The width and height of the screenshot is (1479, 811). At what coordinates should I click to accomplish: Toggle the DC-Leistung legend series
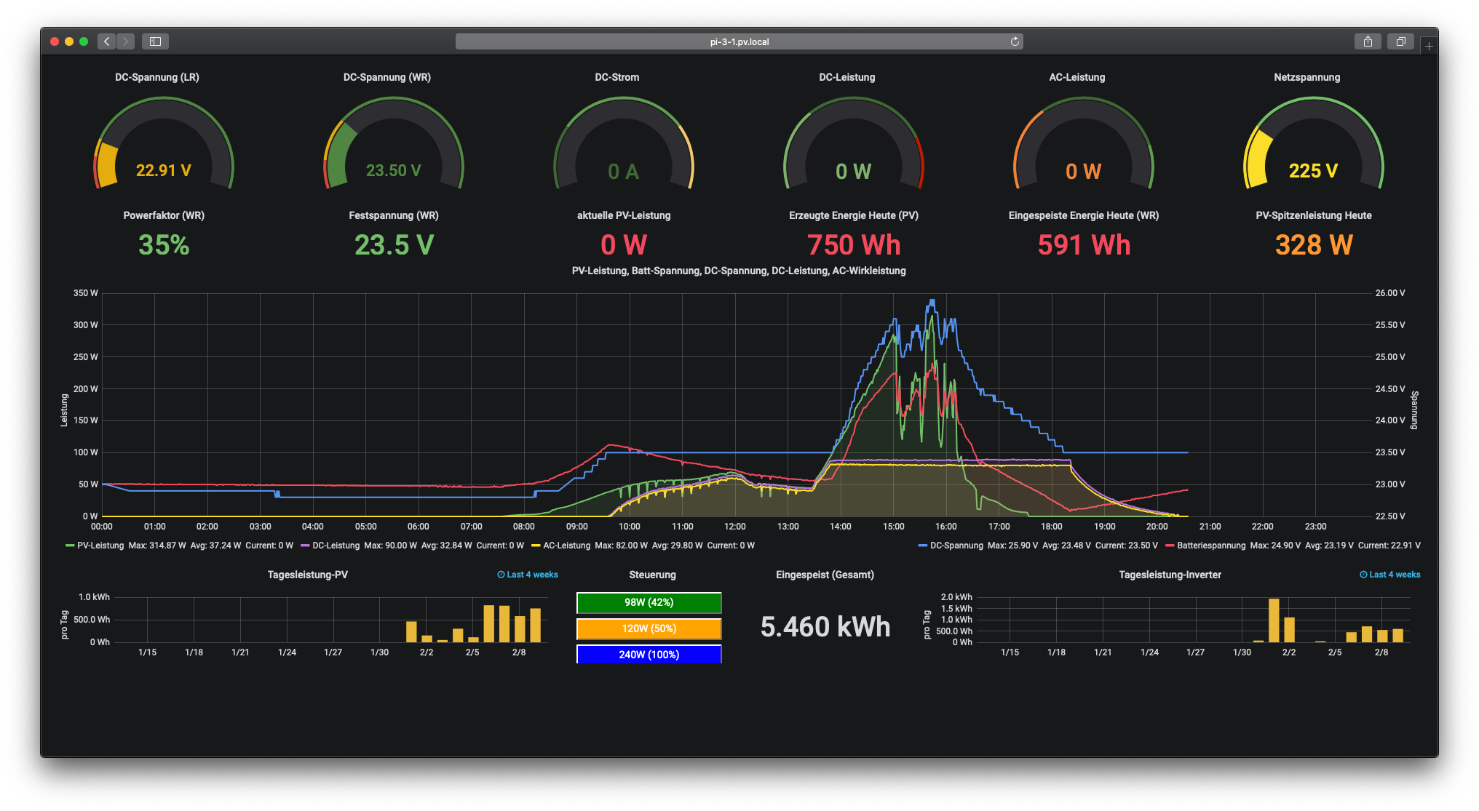[336, 546]
